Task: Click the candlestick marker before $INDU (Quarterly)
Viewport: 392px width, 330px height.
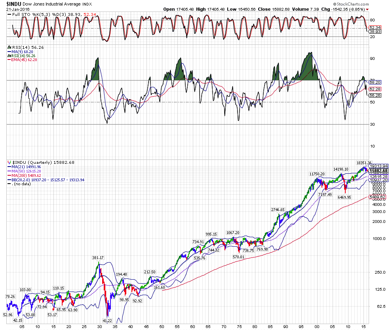Action: (x=10, y=163)
